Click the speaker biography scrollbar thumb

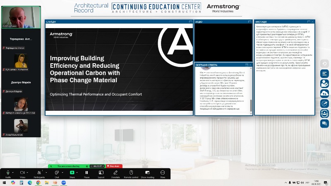click(x=251, y=105)
